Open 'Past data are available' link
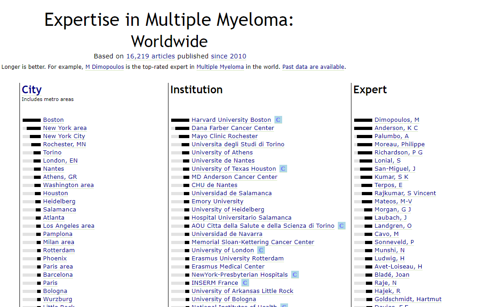 click(313, 67)
